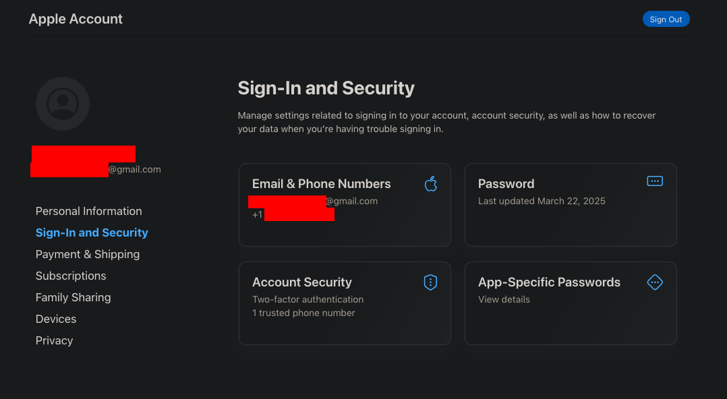This screenshot has height=399, width=727.
Task: Click the Last updated March 22, 2025 text
Action: 542,201
